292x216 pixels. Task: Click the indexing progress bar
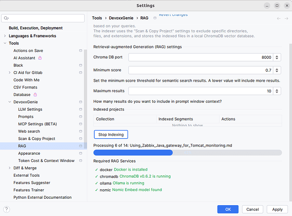pos(187,152)
